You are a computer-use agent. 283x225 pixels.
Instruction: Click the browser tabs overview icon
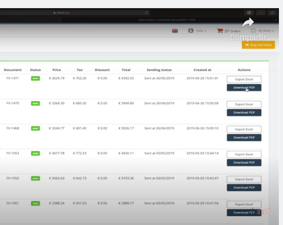[273, 13]
